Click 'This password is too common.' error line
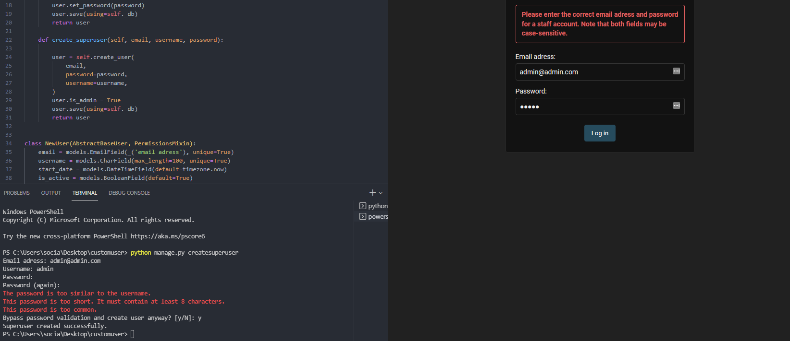 click(x=50, y=310)
